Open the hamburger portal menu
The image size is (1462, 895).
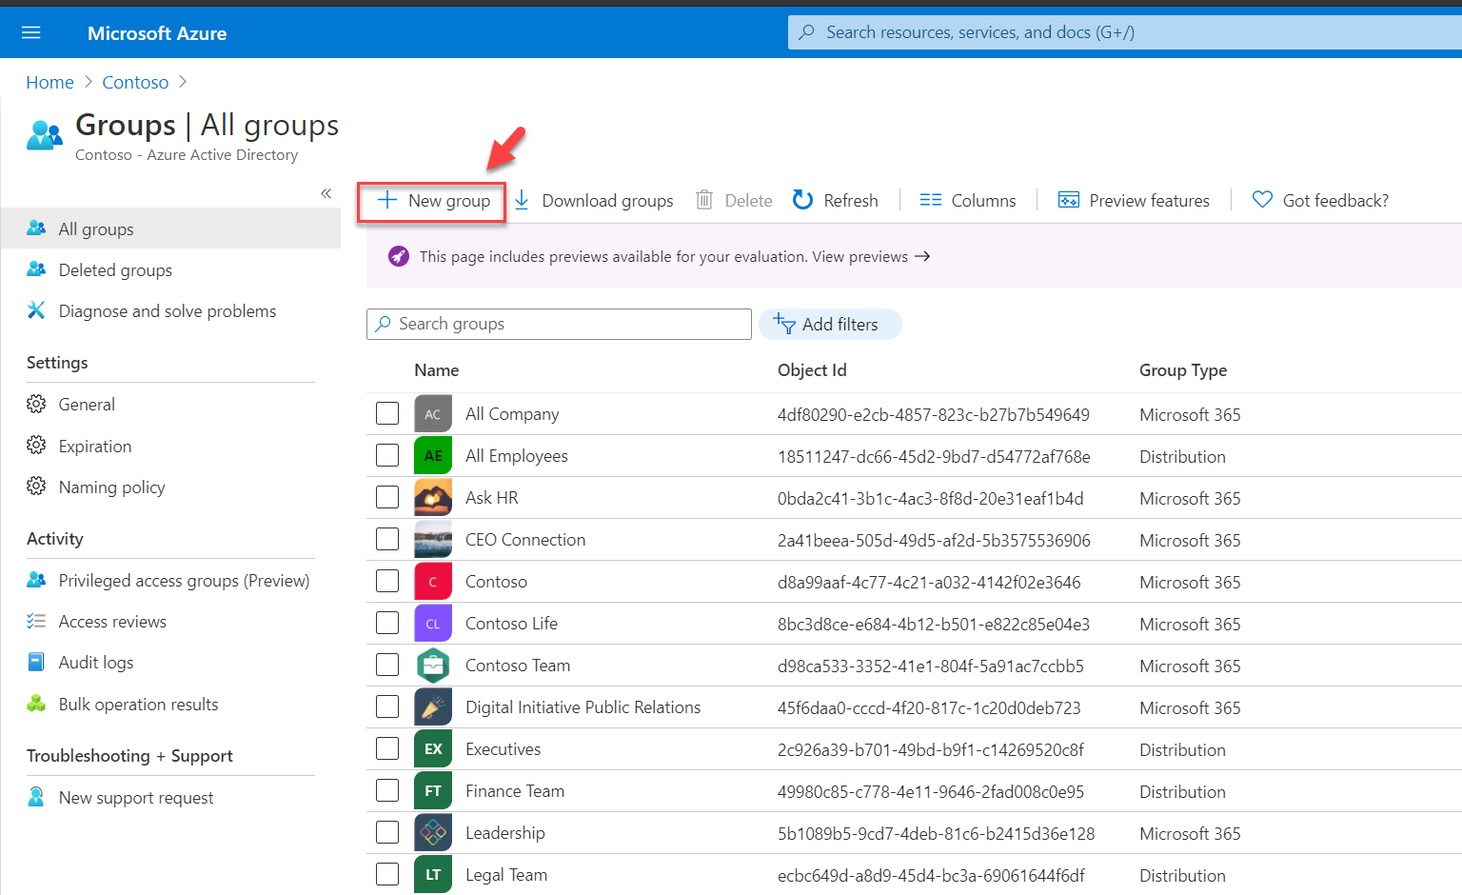pos(31,32)
